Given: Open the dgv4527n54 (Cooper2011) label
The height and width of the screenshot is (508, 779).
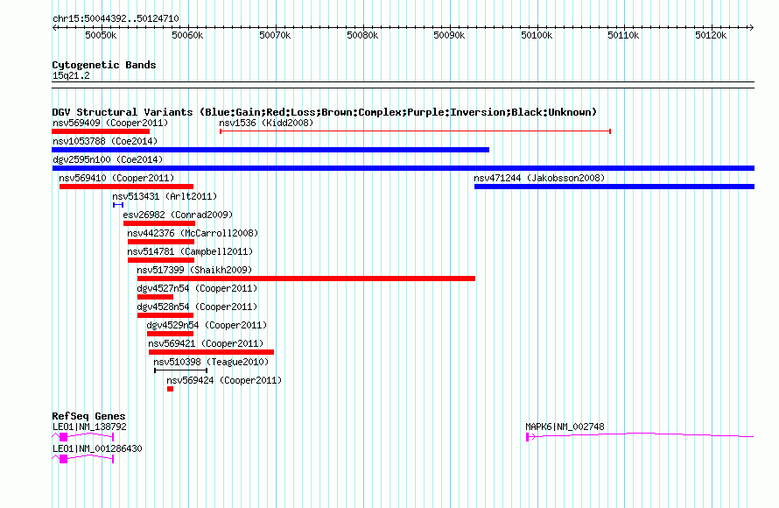Looking at the screenshot, I should 197,288.
